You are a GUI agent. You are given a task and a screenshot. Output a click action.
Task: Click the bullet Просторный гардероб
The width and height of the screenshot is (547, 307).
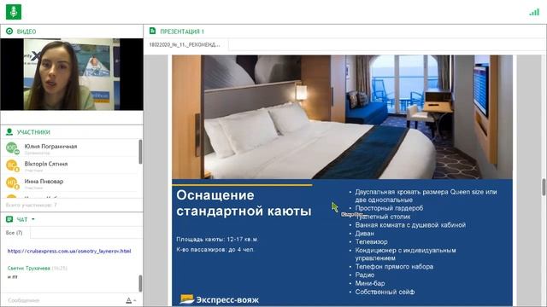point(389,208)
